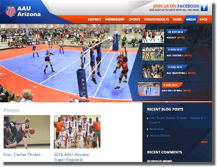Open the Sports menu
217x167 pixels.
tap(134, 19)
